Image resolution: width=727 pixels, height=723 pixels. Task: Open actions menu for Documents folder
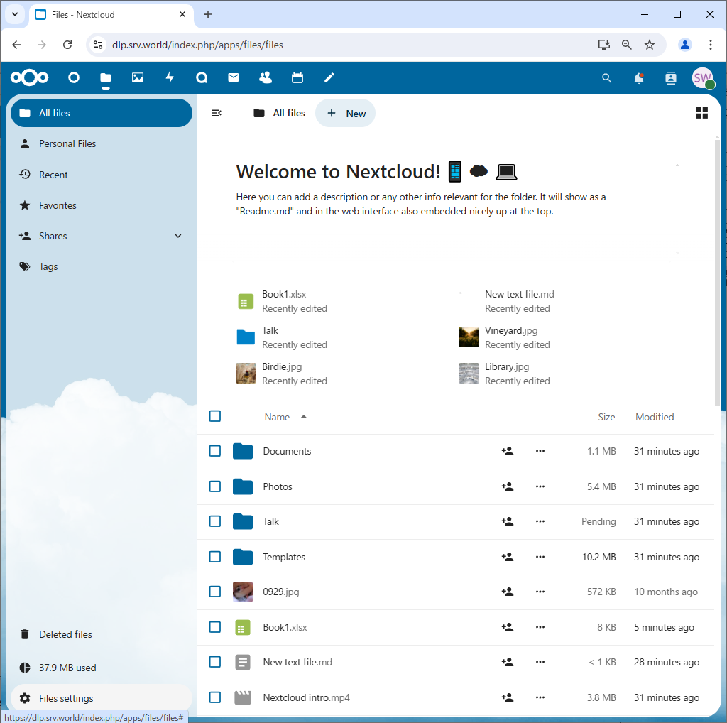pyautogui.click(x=540, y=451)
